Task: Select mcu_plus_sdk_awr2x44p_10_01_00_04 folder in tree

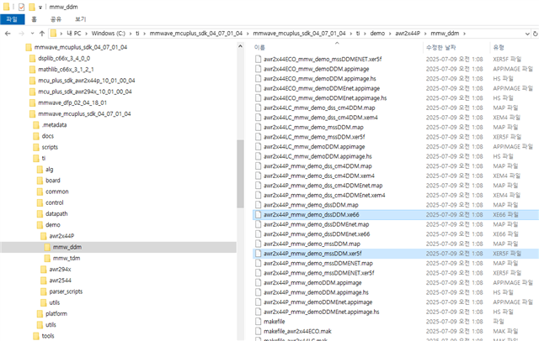Action: [x=86, y=81]
